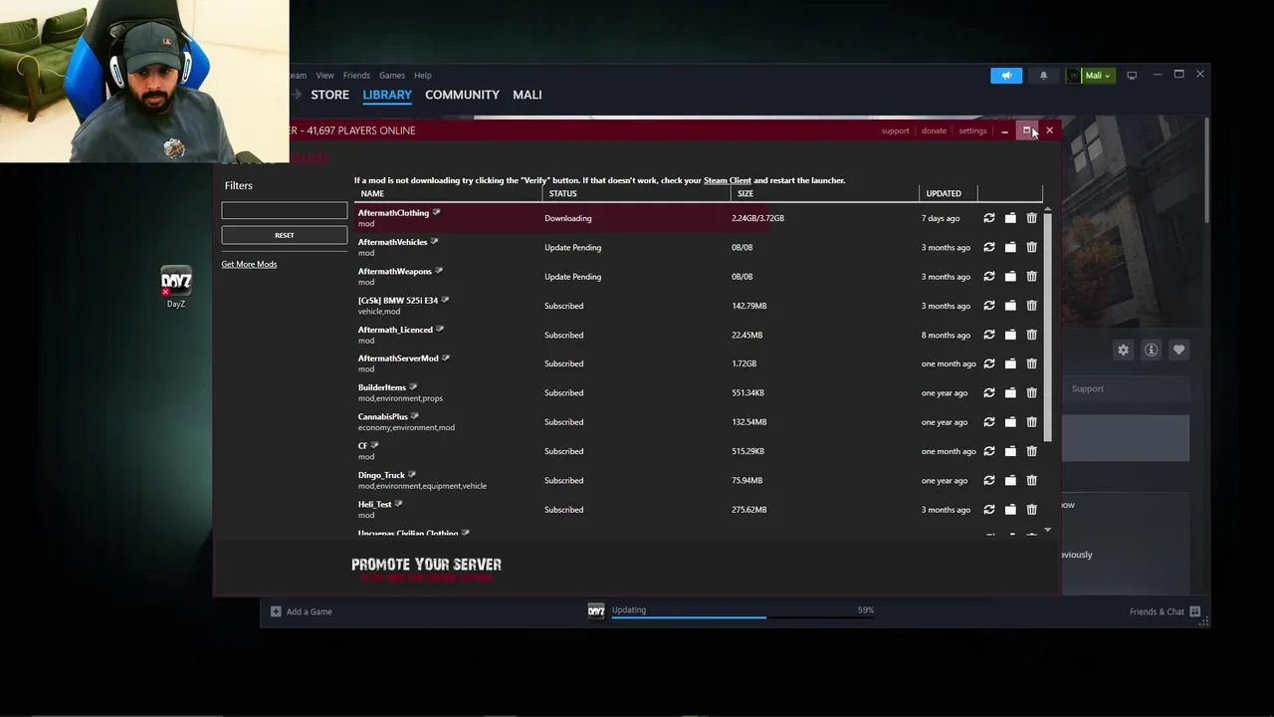Click the Steam Big Picture mode icon

(1132, 76)
